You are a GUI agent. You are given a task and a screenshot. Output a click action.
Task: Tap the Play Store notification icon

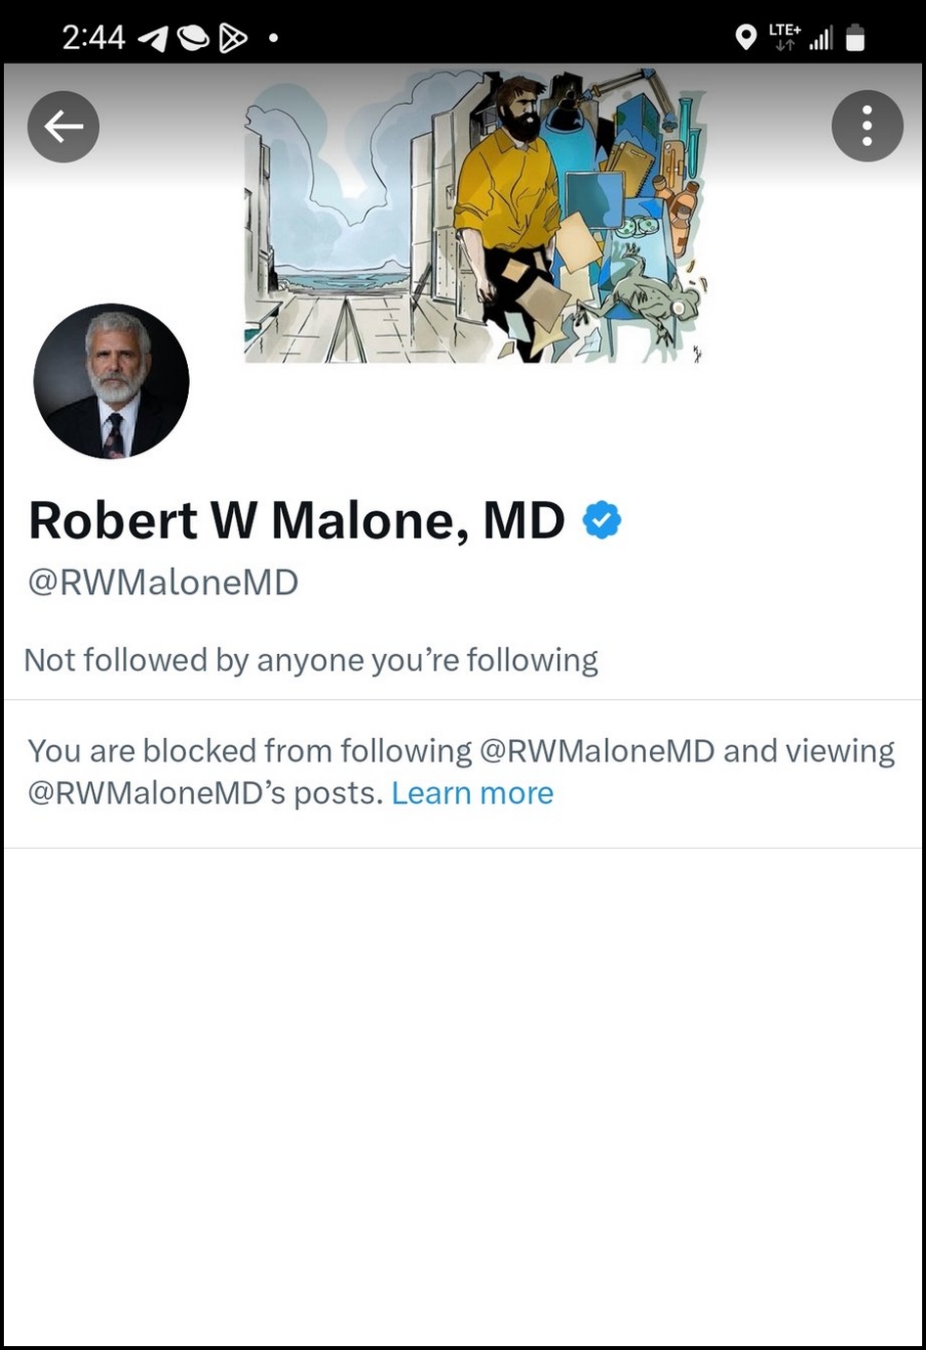tap(232, 38)
